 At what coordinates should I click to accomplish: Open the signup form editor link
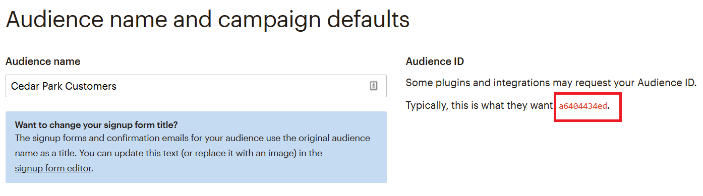53,168
